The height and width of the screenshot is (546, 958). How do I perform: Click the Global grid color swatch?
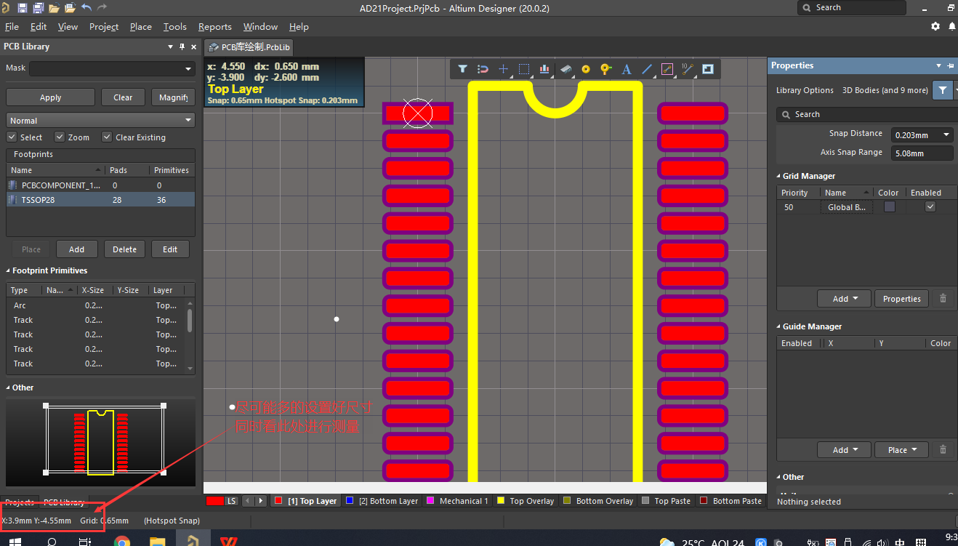[x=890, y=207]
